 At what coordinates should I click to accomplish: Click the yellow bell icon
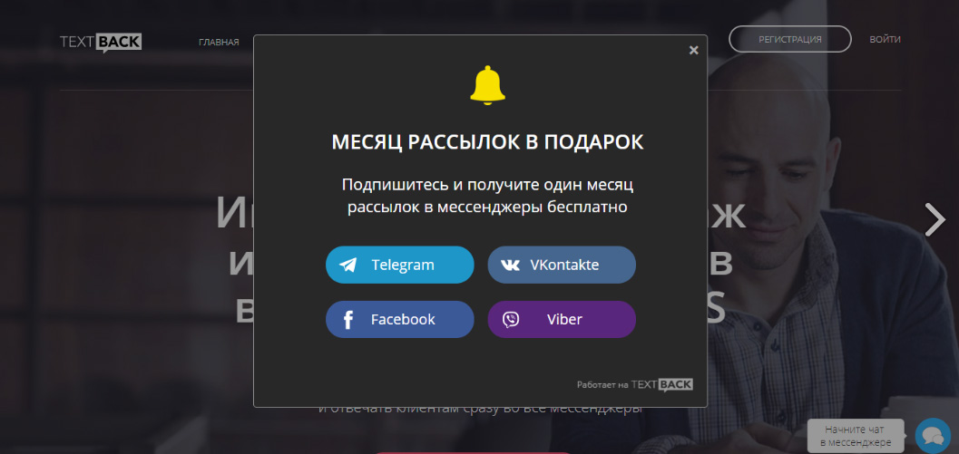(x=487, y=85)
